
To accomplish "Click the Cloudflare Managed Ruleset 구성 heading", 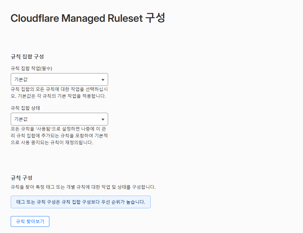I will [88, 18].
